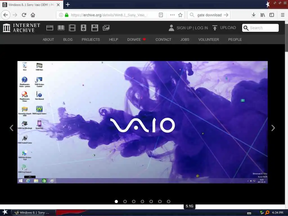
Task: Show the previous carousel image
Action: [11, 128]
